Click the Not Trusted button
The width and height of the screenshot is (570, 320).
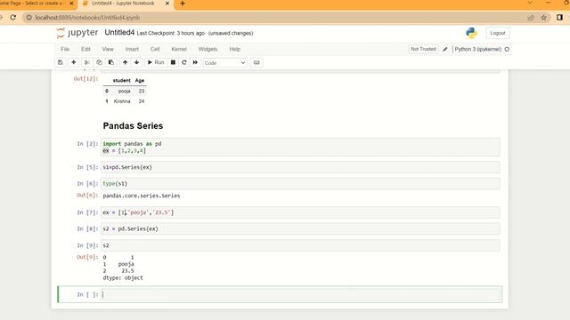point(423,49)
